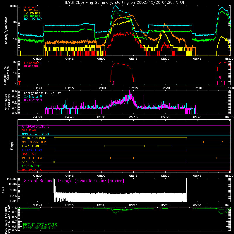Viewport: 234px width, 234px height.
Task: Select the 12-25 keV legend label
Action: 32,13
